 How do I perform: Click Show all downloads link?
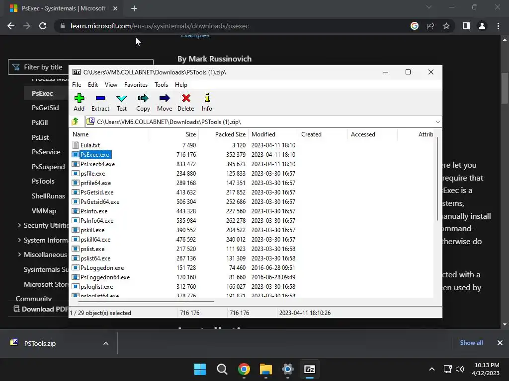471,343
